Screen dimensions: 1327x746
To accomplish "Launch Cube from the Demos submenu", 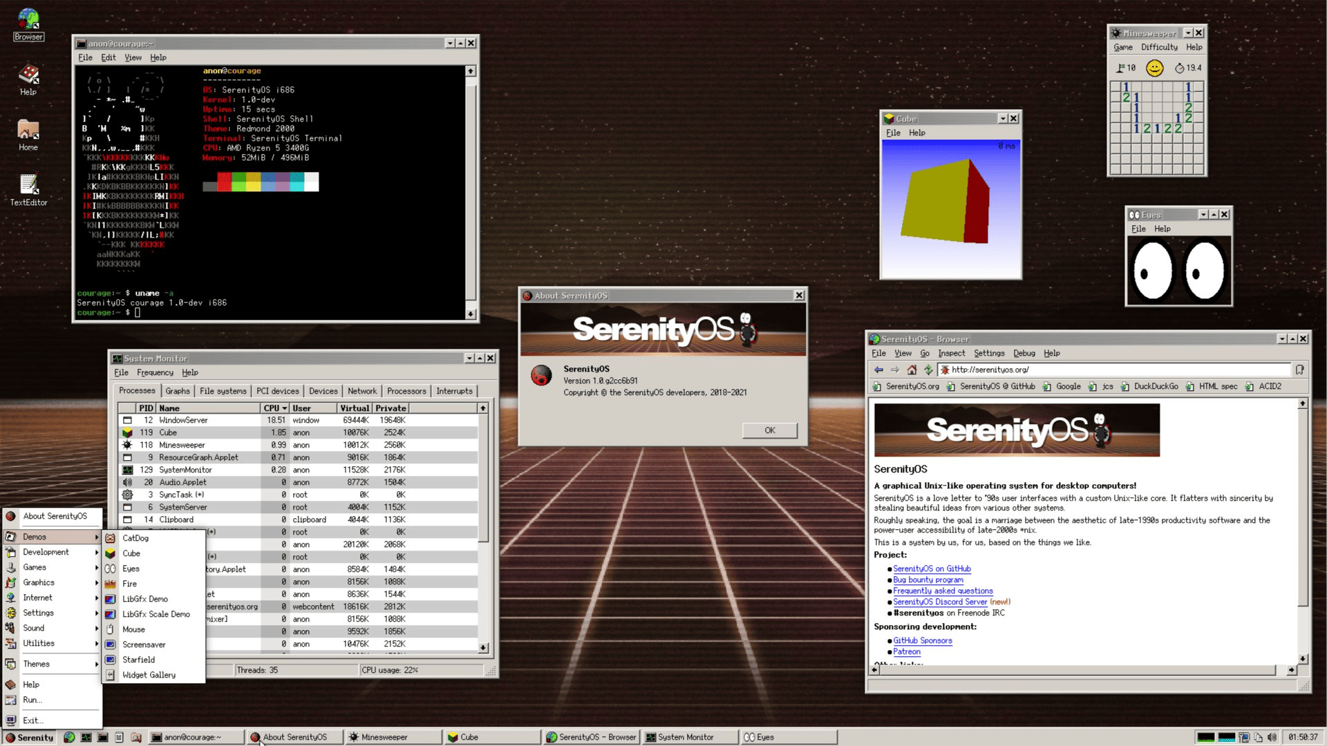I will [131, 553].
